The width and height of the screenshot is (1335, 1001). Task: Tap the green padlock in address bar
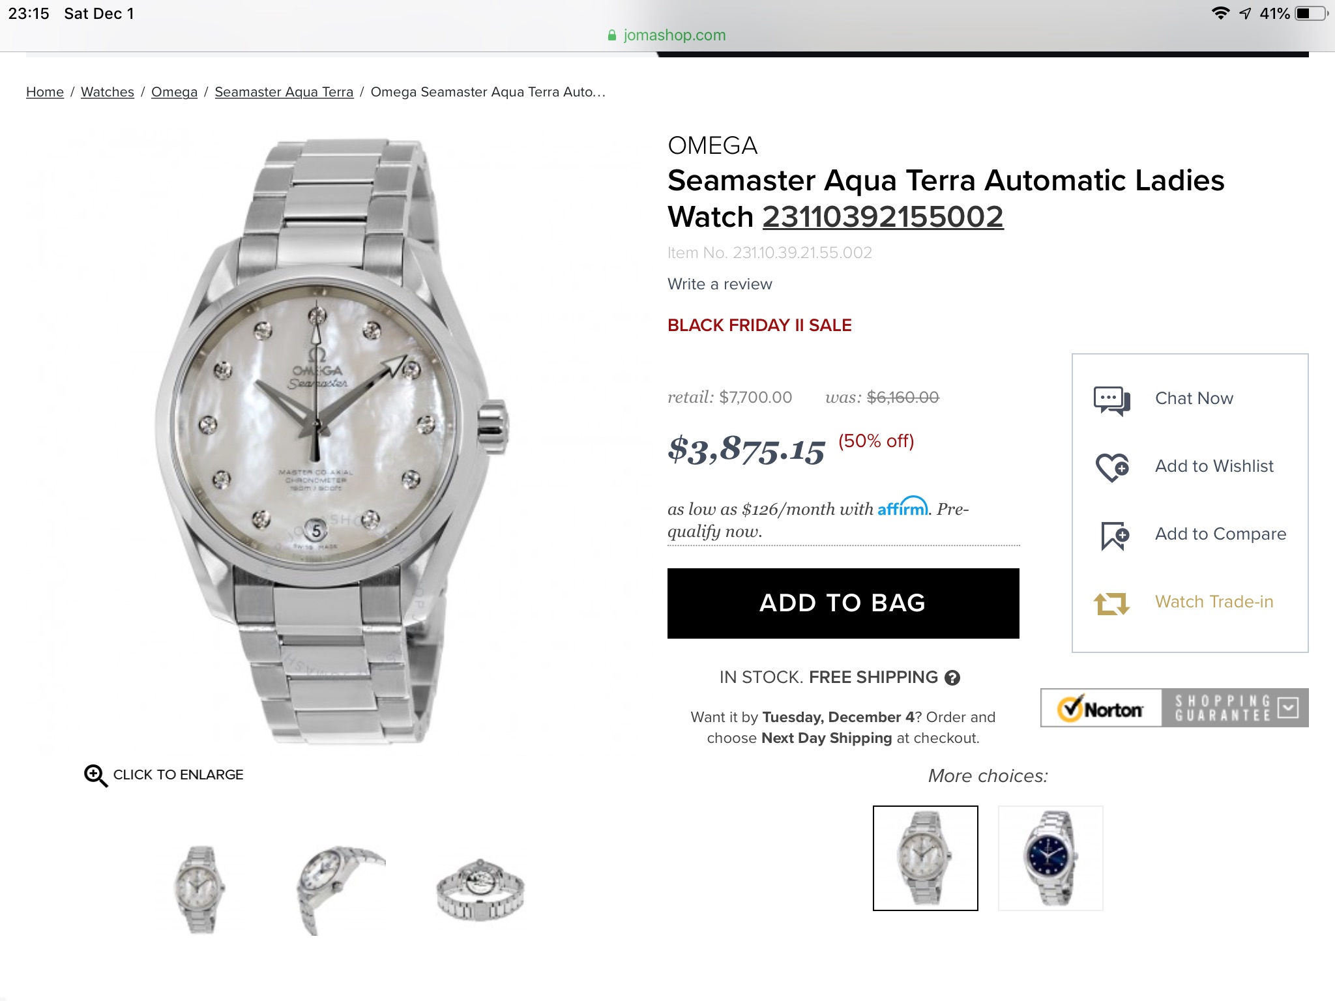pyautogui.click(x=611, y=35)
